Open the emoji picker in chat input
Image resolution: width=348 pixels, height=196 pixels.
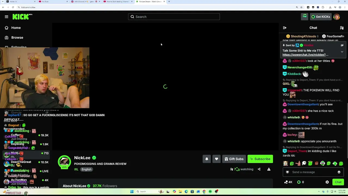tap(339, 172)
